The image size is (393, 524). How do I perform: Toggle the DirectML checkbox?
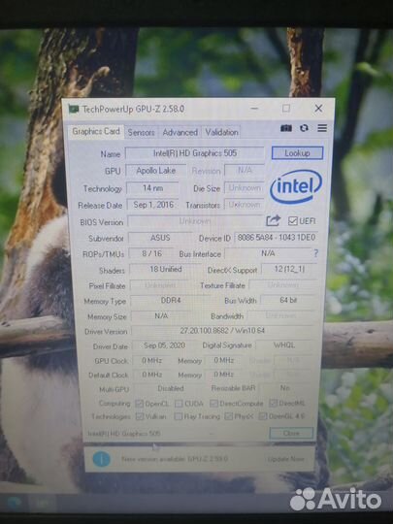[273, 403]
